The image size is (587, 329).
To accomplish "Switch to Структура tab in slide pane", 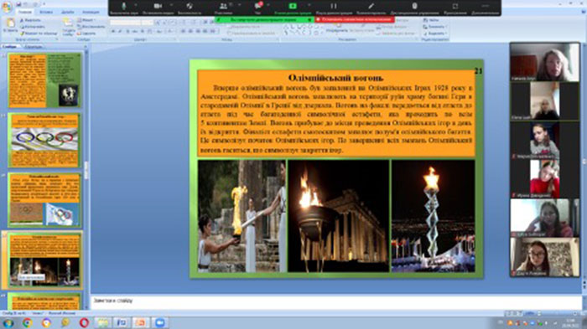I will pyautogui.click(x=33, y=47).
